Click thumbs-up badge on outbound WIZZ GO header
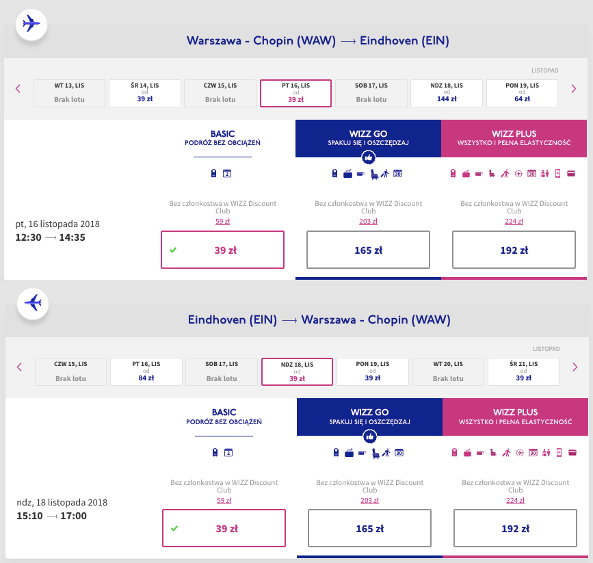 [368, 157]
